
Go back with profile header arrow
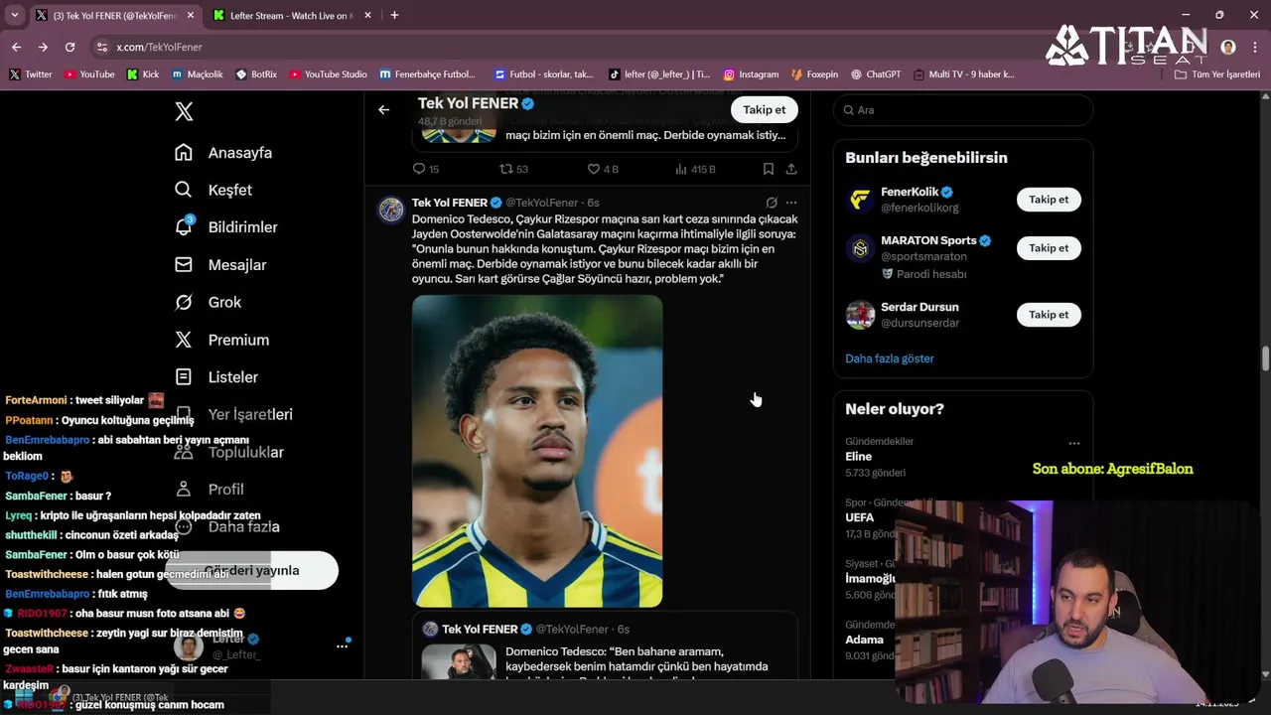(x=384, y=109)
